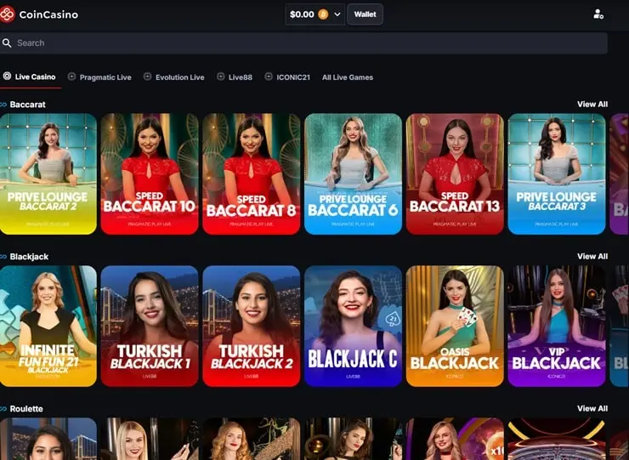Open Speed Baccarat 10 game
Screen dimensions: 629x460
150,173
